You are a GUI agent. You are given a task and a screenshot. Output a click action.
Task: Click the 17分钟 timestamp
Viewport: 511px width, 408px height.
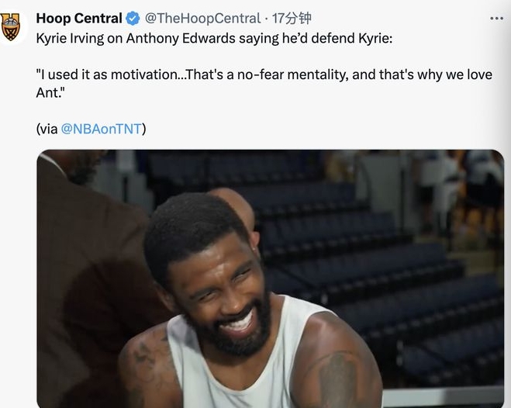pos(291,18)
